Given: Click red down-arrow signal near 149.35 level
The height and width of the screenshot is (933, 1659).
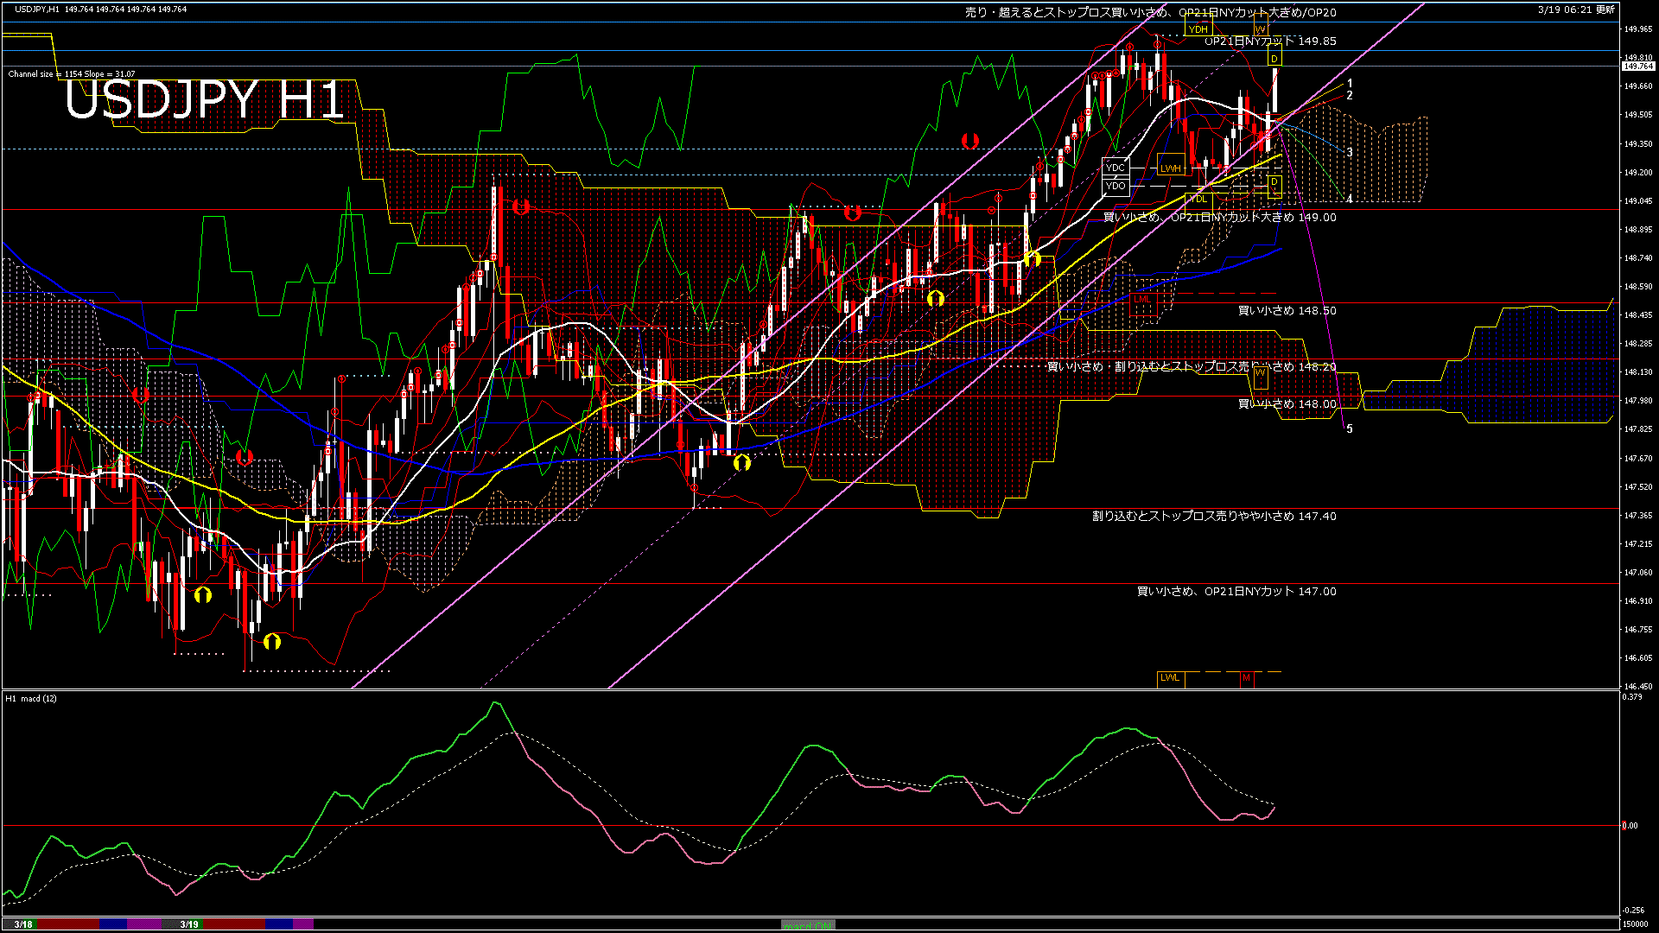Looking at the screenshot, I should click(969, 140).
